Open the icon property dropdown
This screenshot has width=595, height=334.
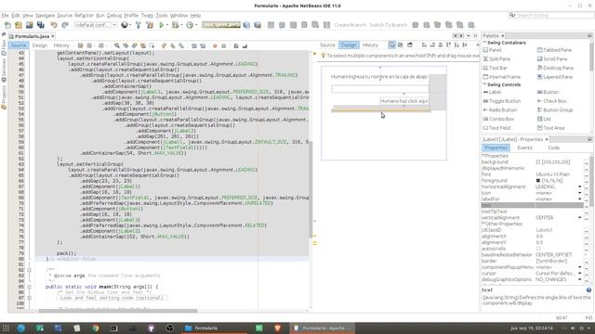tap(580, 193)
